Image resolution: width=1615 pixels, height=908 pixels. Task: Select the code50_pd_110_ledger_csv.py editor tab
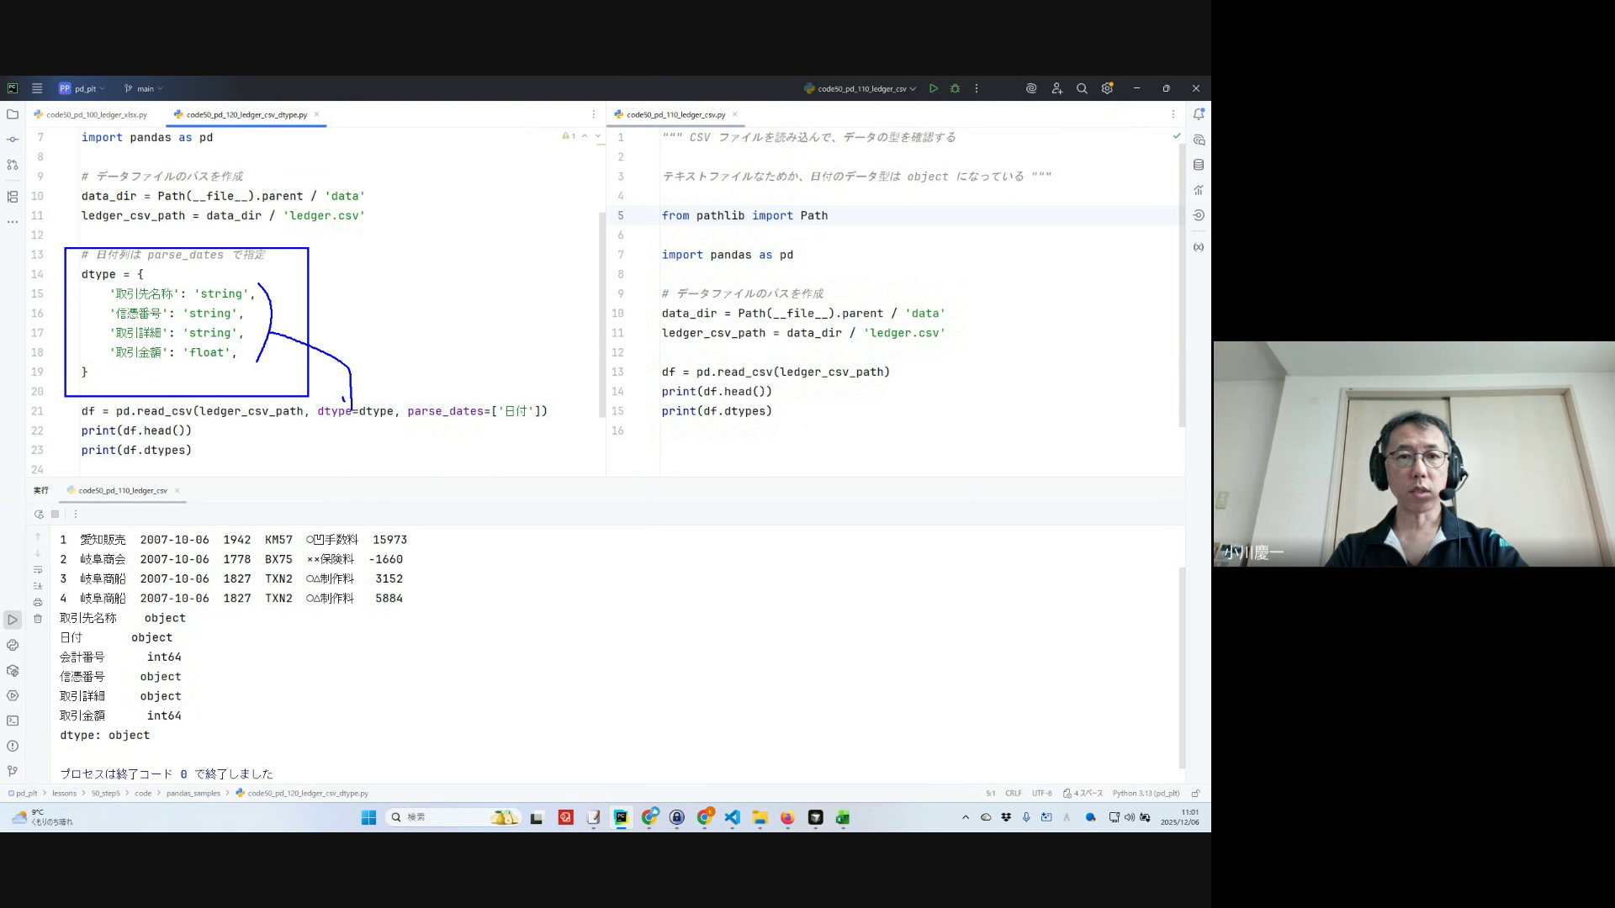click(675, 114)
